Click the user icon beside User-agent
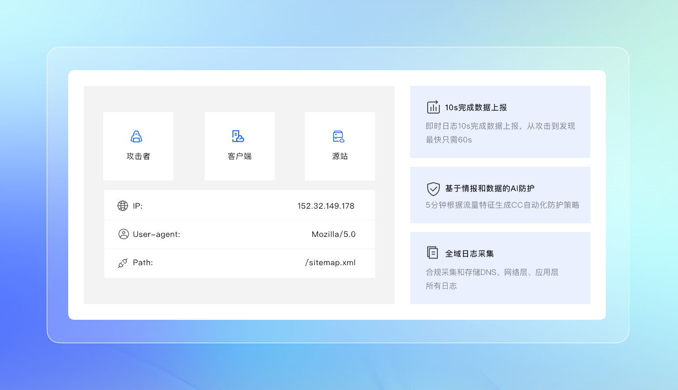The image size is (678, 390). click(x=124, y=234)
